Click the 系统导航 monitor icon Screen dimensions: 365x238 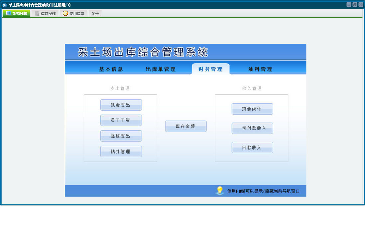point(8,13)
